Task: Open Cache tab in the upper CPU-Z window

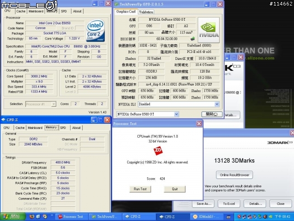Action: pos(21,11)
